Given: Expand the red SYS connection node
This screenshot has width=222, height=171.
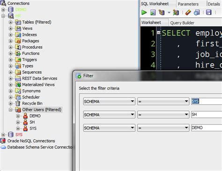Looking at the screenshot, I should [x=3, y=135].
